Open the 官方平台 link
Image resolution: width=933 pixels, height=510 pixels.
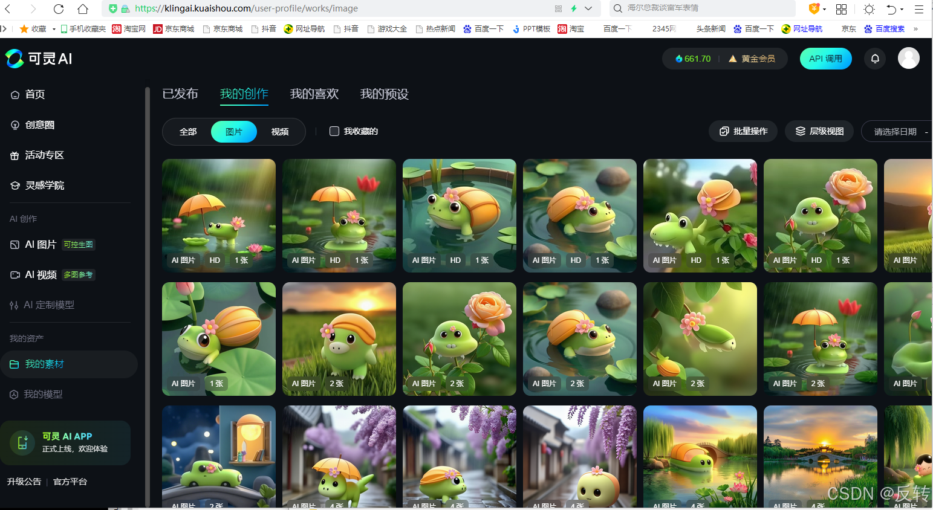70,482
